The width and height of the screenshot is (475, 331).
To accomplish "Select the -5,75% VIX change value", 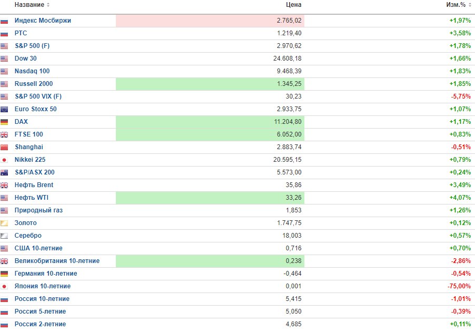I will [461, 96].
